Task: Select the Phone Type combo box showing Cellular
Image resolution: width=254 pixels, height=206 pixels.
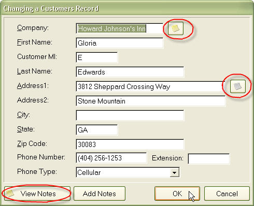Action: (128, 172)
